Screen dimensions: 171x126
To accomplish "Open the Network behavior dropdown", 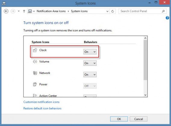I will pyautogui.click(x=90, y=75).
